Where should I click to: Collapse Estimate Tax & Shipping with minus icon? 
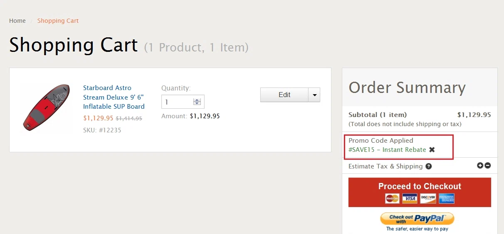(x=488, y=165)
